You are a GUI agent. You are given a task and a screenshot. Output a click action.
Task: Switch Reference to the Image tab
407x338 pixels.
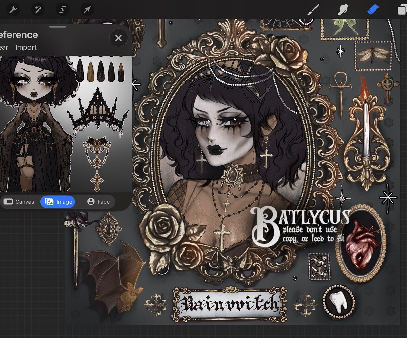[x=58, y=202]
